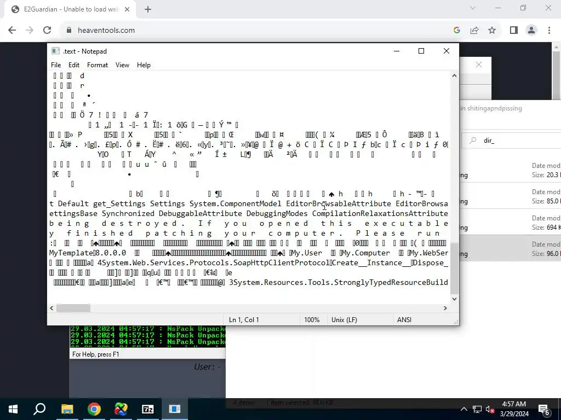561x420 pixels.
Task: Reload the heaventools.com page
Action: [47, 31]
